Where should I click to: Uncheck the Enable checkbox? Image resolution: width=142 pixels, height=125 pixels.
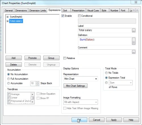click(63, 16)
